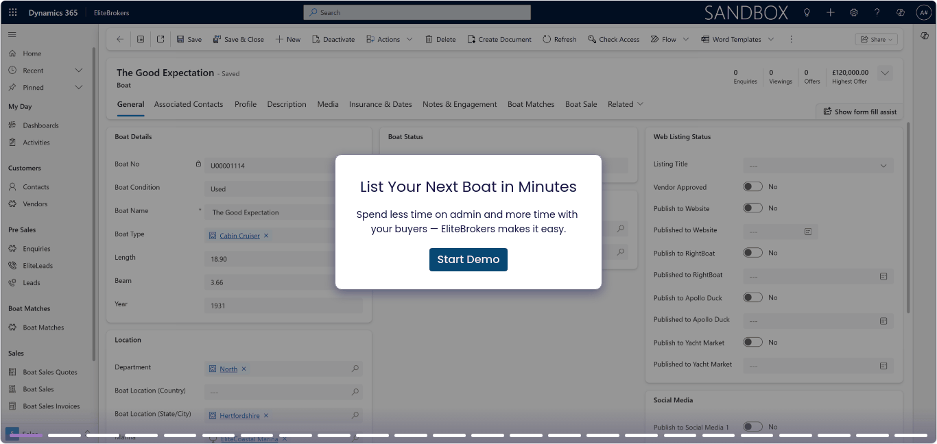The width and height of the screenshot is (937, 444).
Task: Remove Hertfordshire from Boat Location field
Action: click(266, 415)
